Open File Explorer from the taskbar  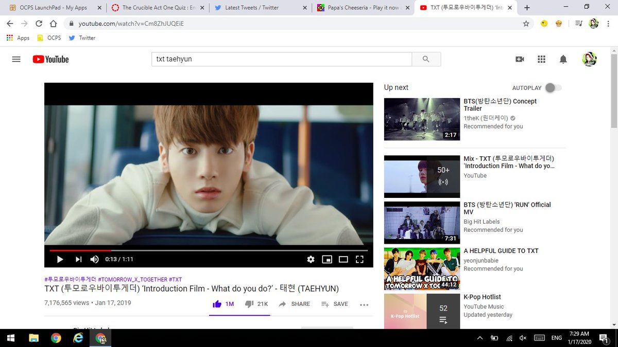tap(33, 338)
